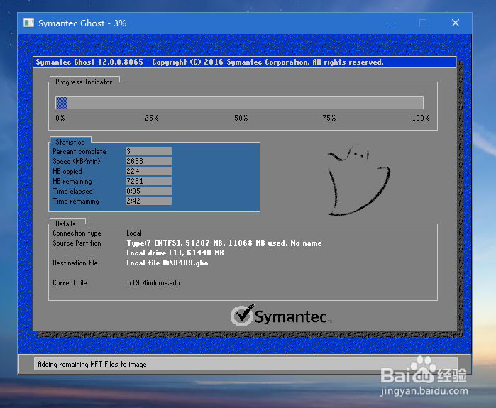Click the 'Time remaining' label

tap(76, 201)
